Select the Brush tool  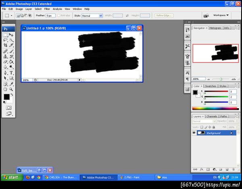click(x=11, y=51)
